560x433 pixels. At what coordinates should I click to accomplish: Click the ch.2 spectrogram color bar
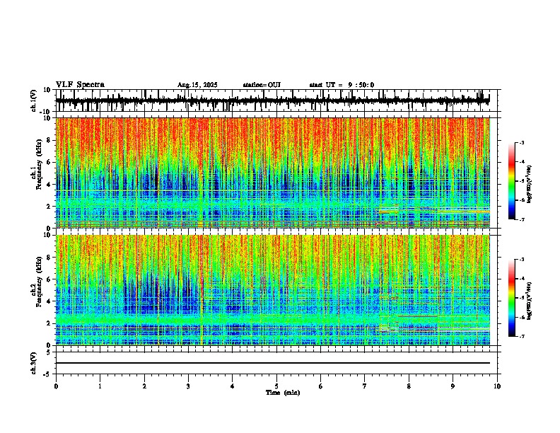(x=512, y=298)
